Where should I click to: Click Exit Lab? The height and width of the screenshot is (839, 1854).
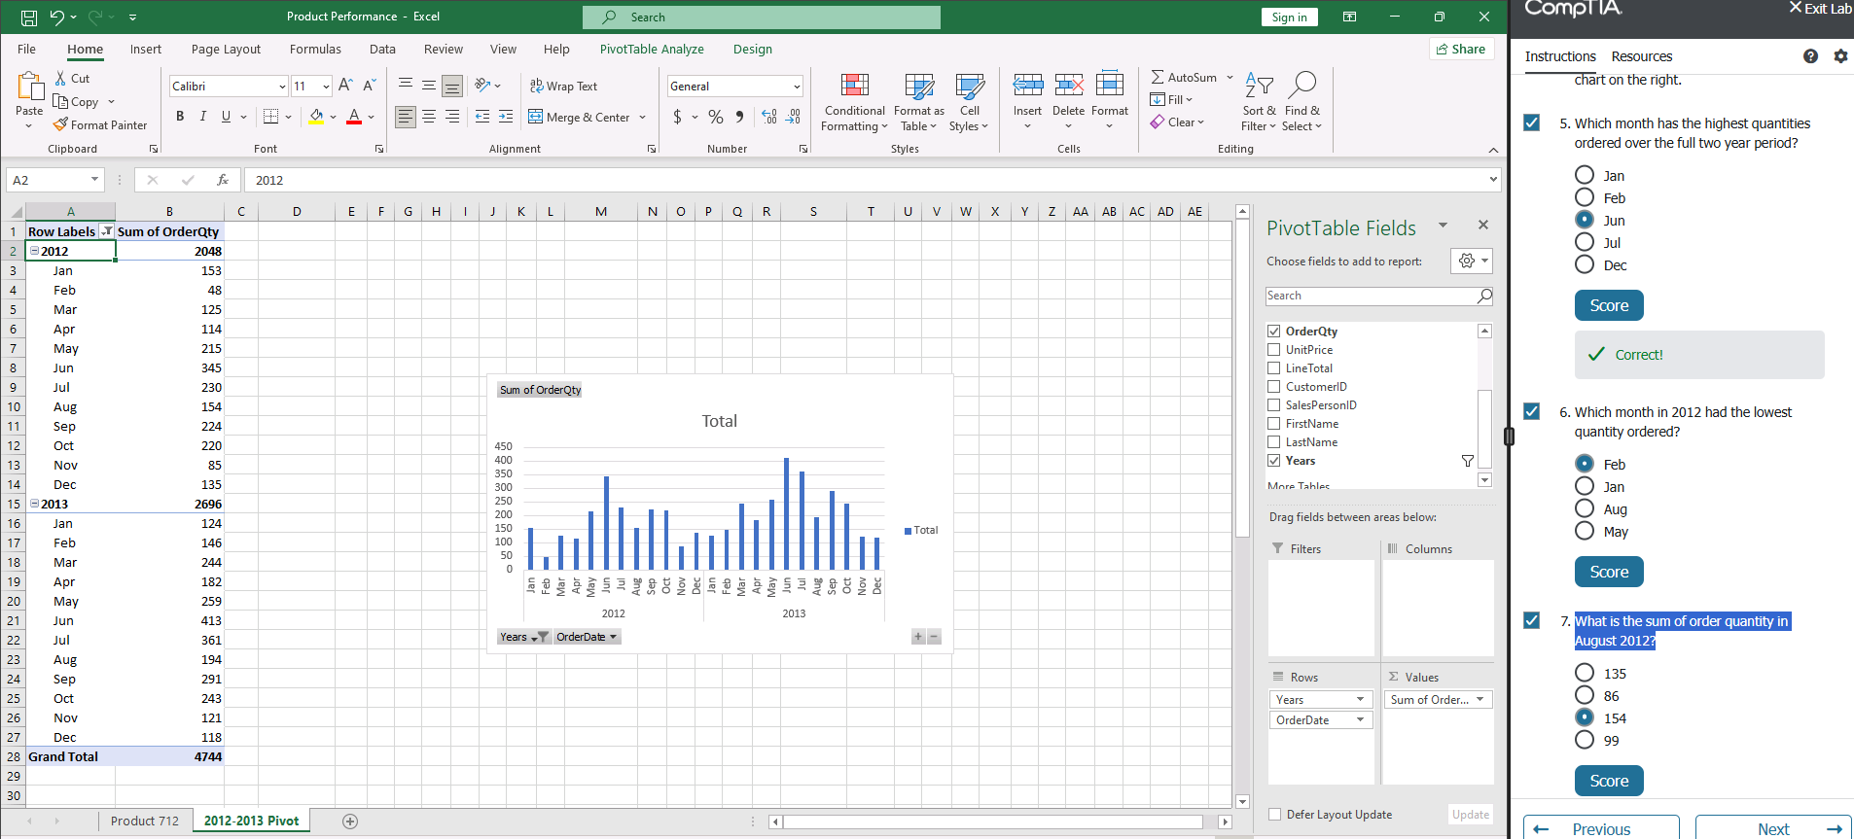click(x=1821, y=9)
